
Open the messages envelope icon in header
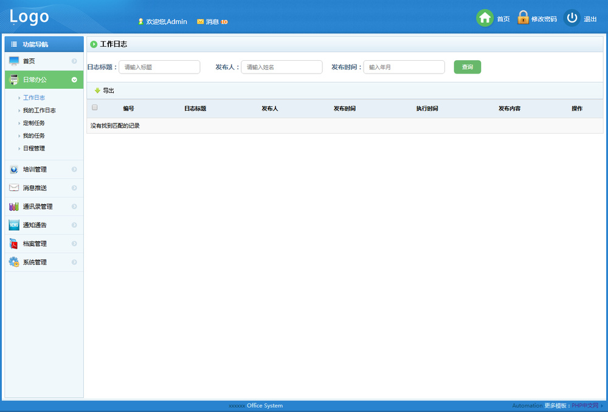coord(200,22)
